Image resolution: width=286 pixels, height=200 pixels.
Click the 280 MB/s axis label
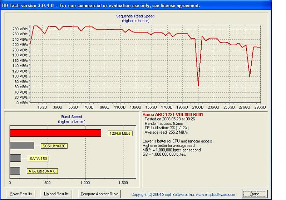click(20, 29)
